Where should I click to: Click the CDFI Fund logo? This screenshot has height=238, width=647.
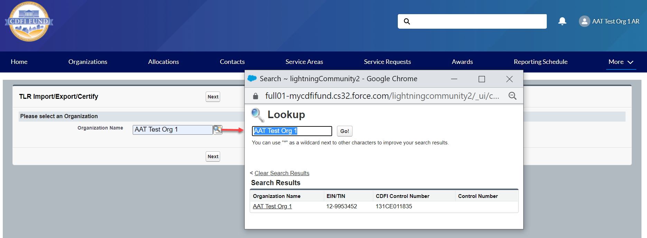coord(29,21)
